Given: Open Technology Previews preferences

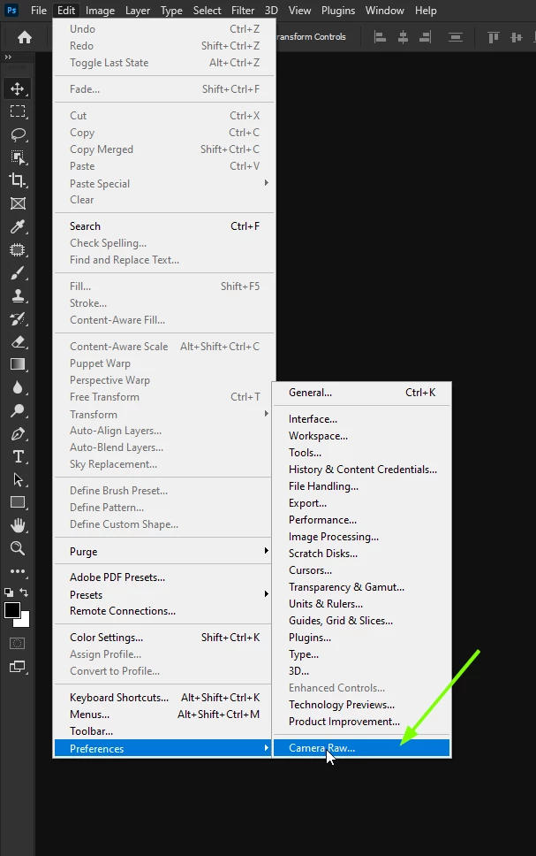Looking at the screenshot, I should [x=361, y=705].
